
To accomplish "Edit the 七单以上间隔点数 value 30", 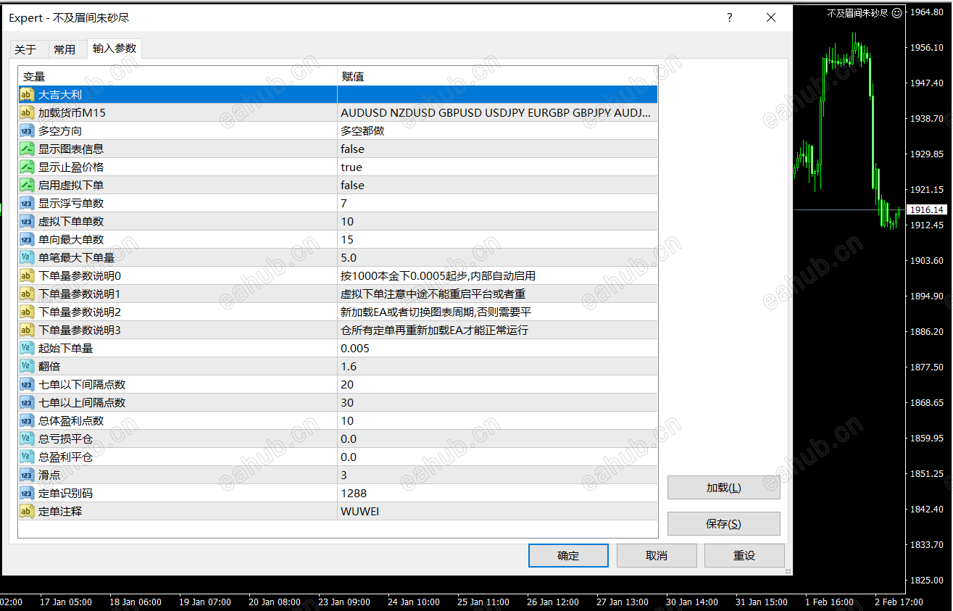I will pyautogui.click(x=497, y=402).
